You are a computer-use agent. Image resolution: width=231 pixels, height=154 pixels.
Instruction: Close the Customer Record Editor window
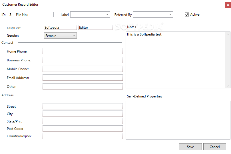228,5
